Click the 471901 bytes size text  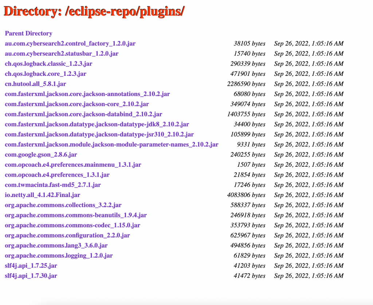tap(248, 74)
